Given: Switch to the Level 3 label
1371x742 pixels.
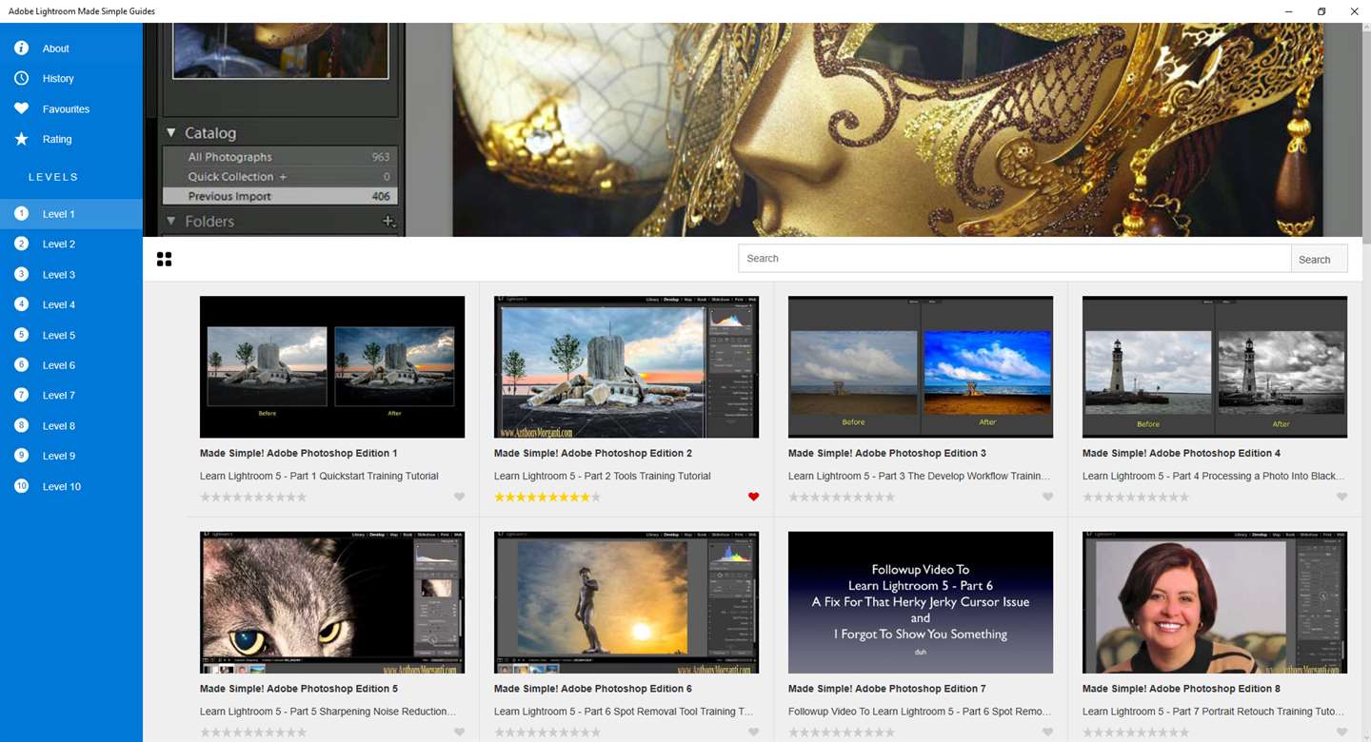Looking at the screenshot, I should (x=59, y=275).
